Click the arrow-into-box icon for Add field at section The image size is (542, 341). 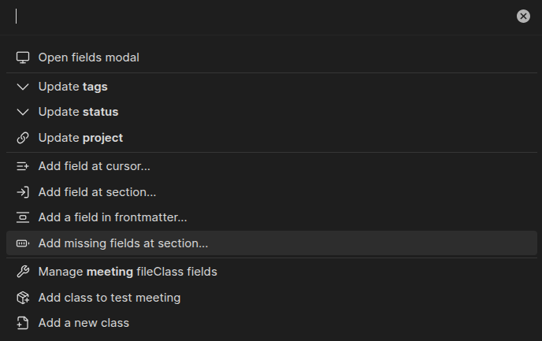[23, 191]
